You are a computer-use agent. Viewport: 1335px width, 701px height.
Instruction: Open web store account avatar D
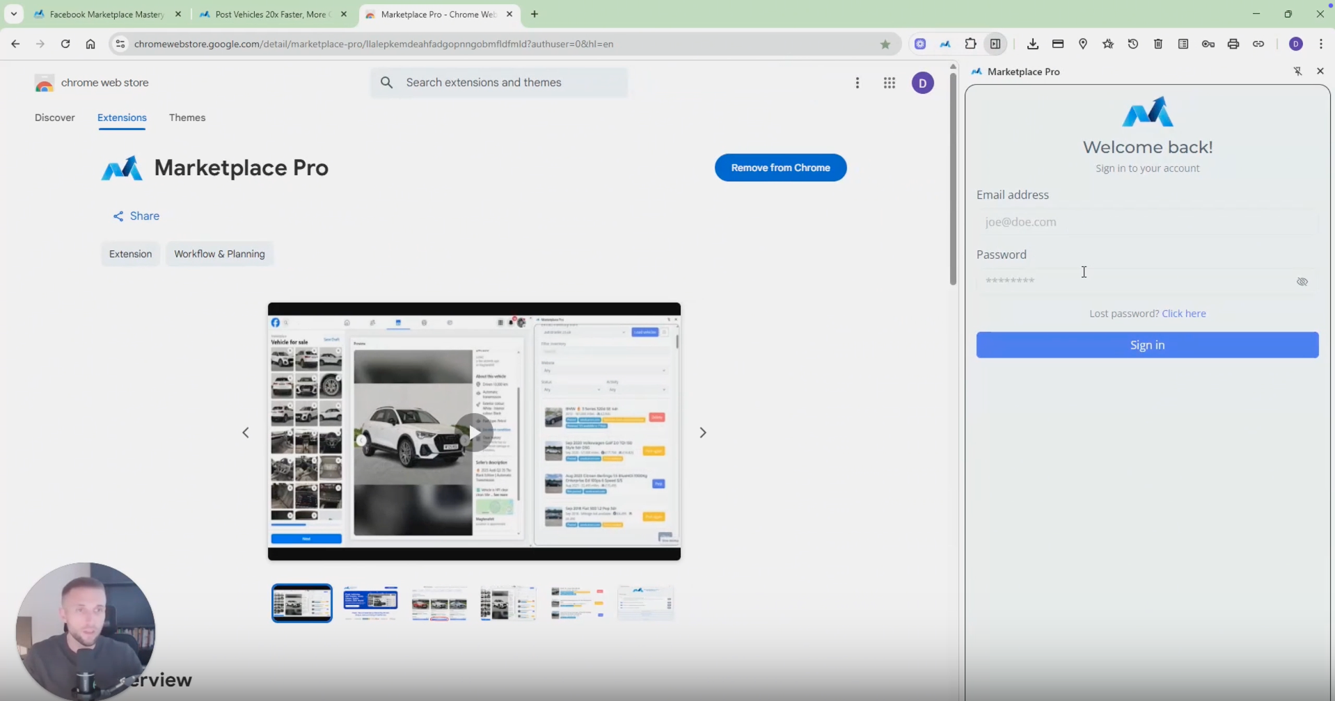click(923, 83)
